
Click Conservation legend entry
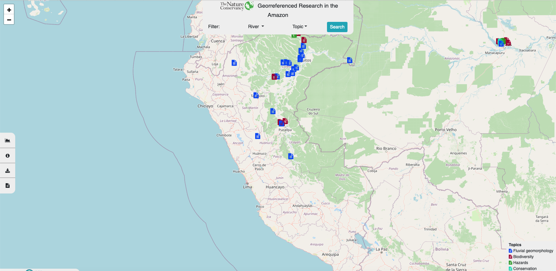pyautogui.click(x=525, y=269)
